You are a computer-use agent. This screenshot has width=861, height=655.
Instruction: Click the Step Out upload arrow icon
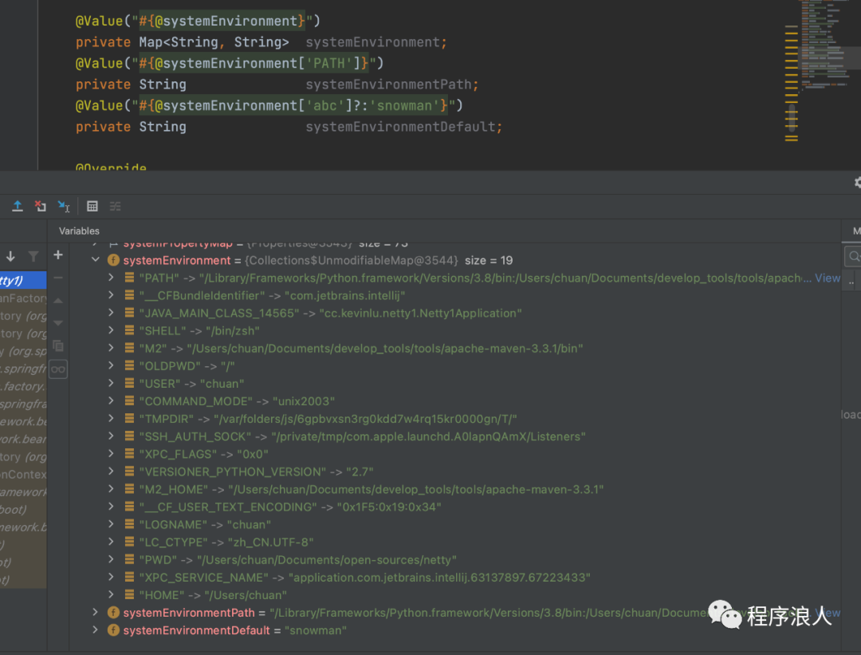[18, 206]
